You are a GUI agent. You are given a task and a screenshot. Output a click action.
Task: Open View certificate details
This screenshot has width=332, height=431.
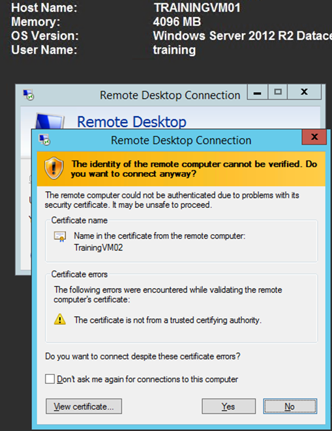coord(83,406)
